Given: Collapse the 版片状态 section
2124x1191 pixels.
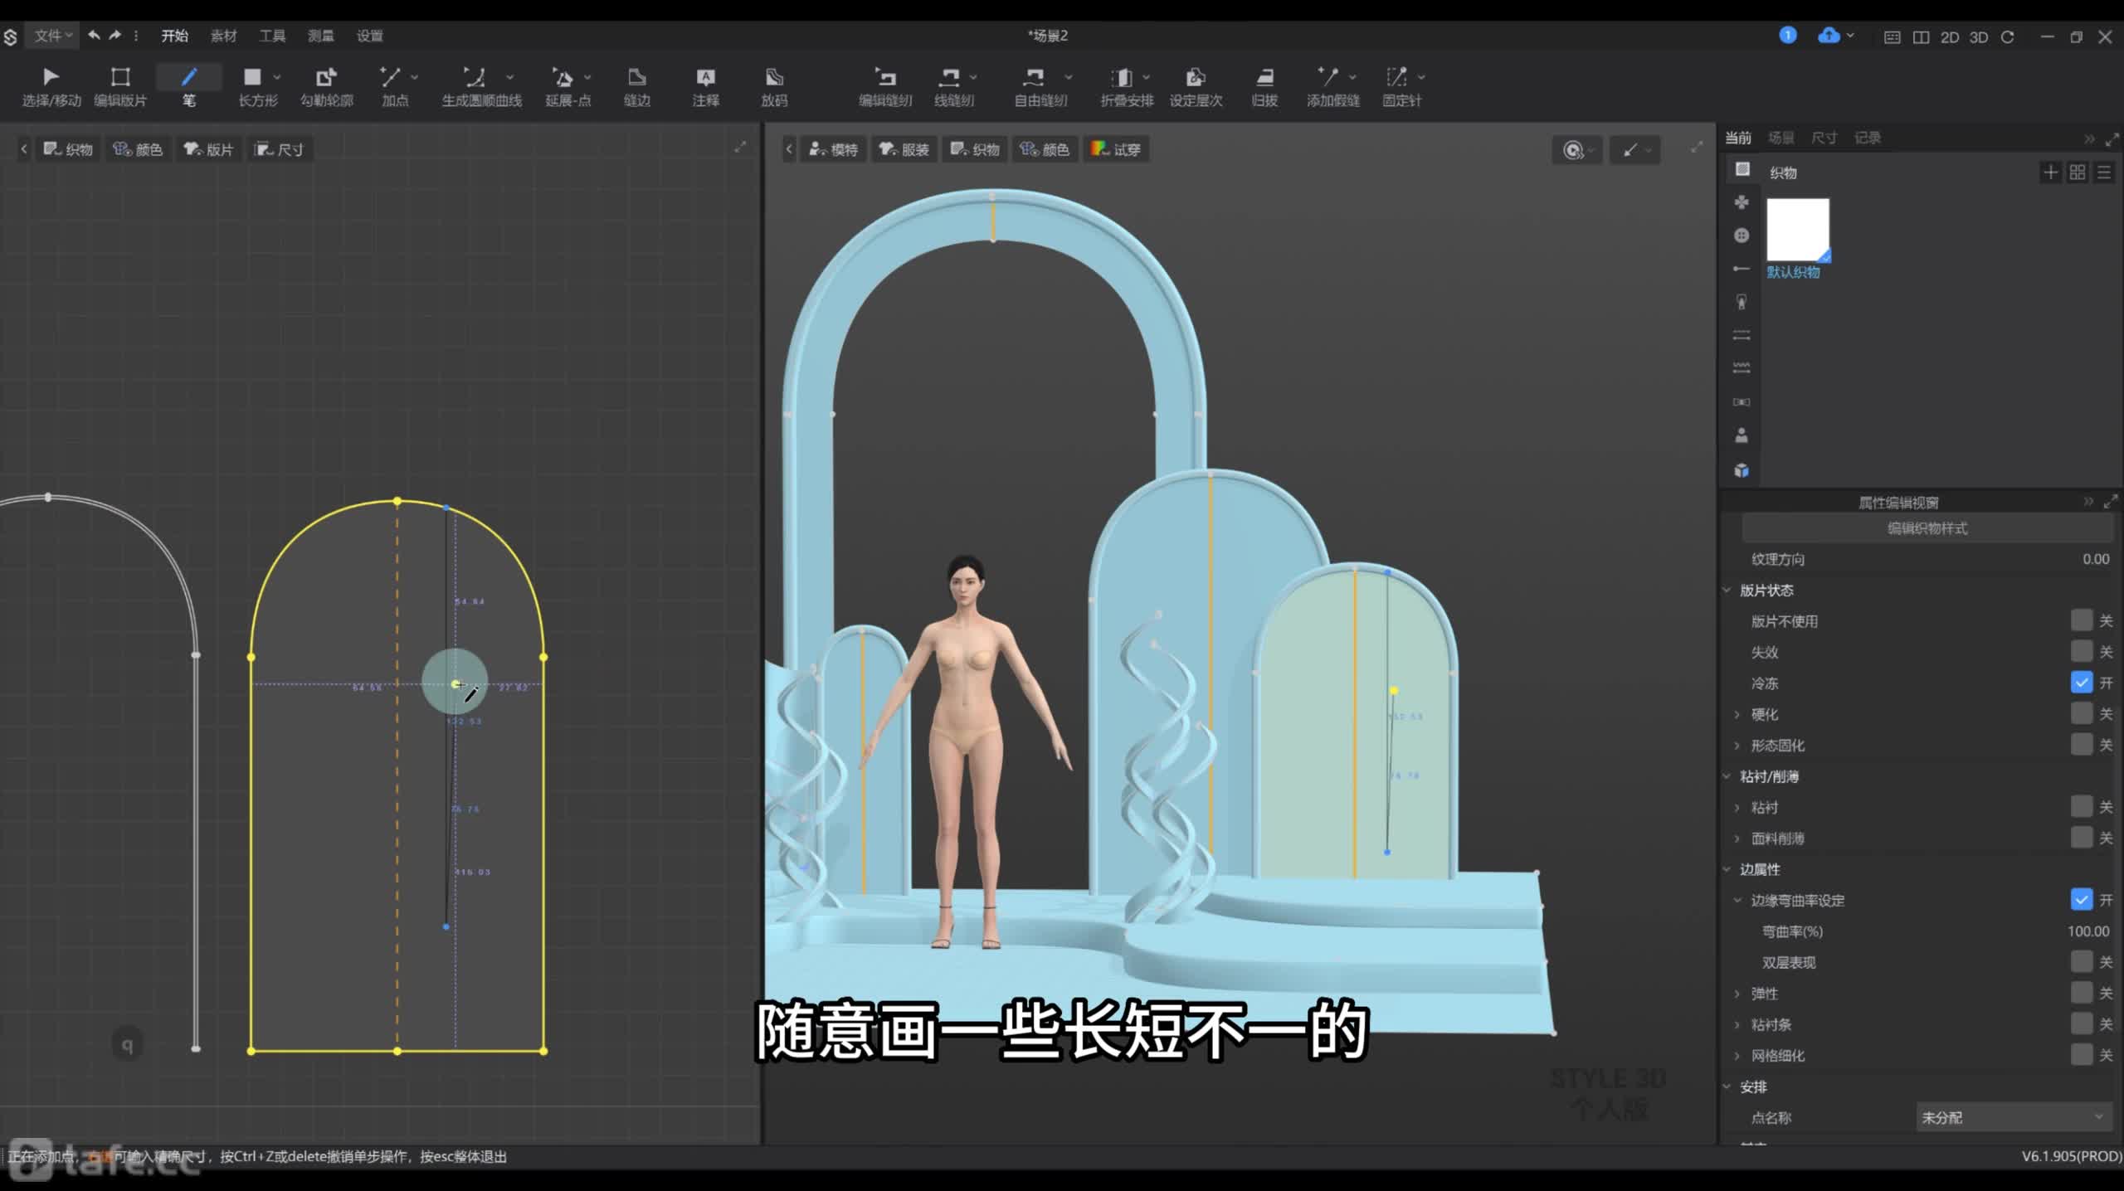Looking at the screenshot, I should pyautogui.click(x=1727, y=590).
